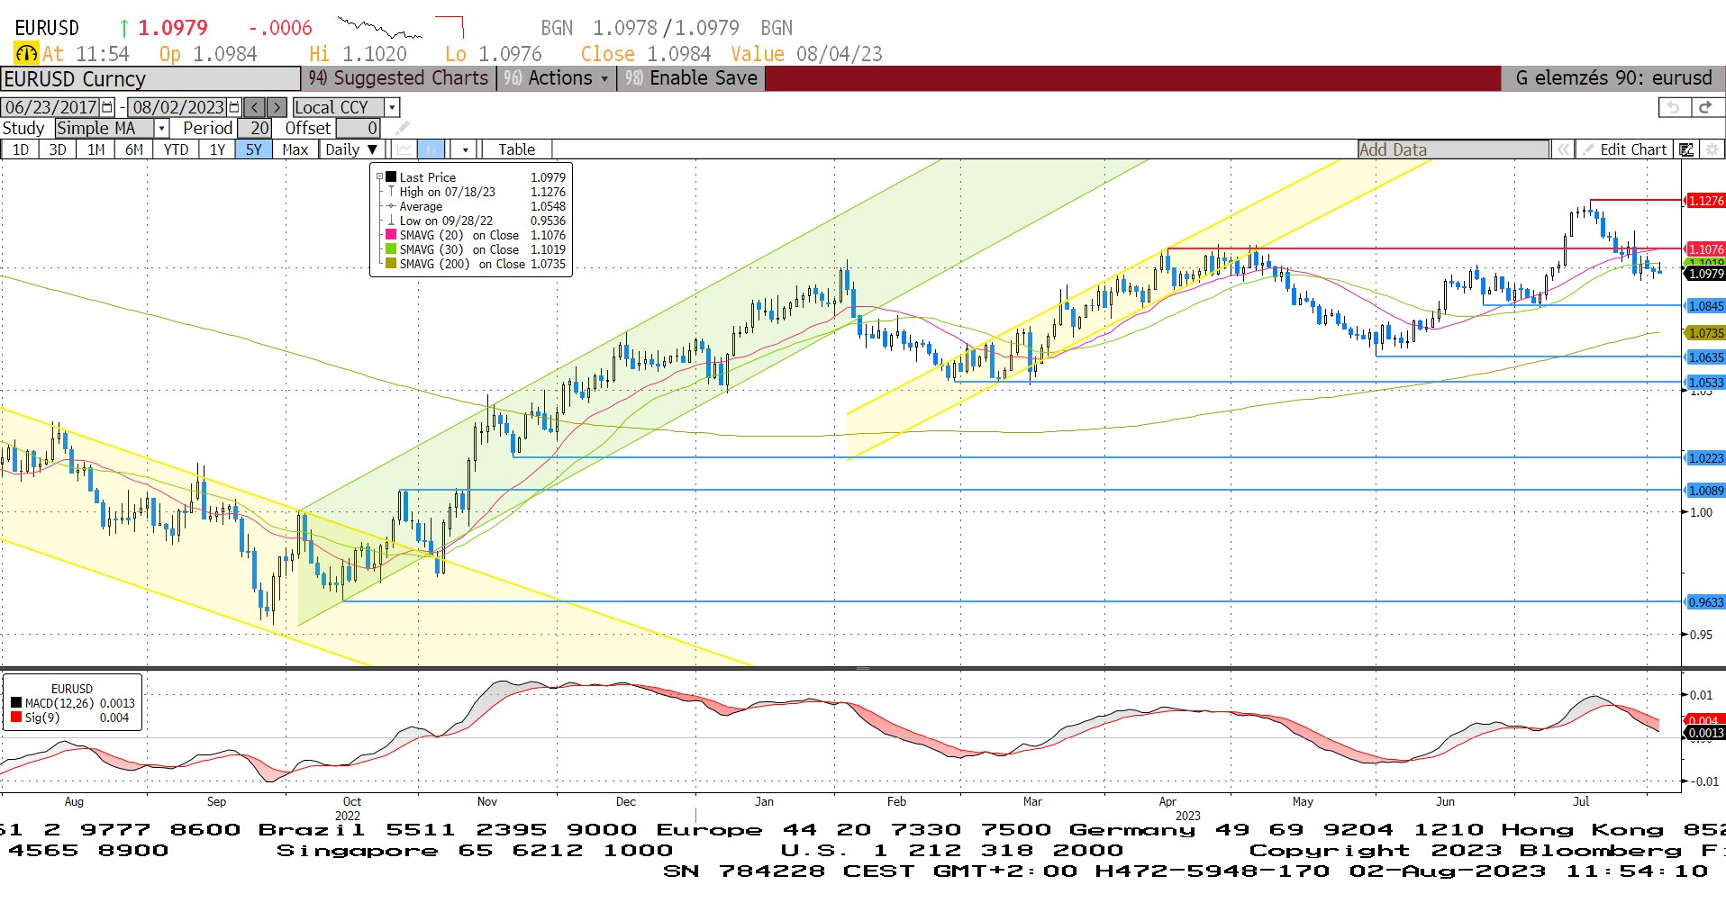Click the end date field 08/02/2023
The height and width of the screenshot is (921, 1726).
(x=177, y=107)
